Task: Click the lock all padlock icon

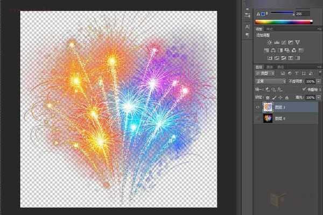Action: 286,97
